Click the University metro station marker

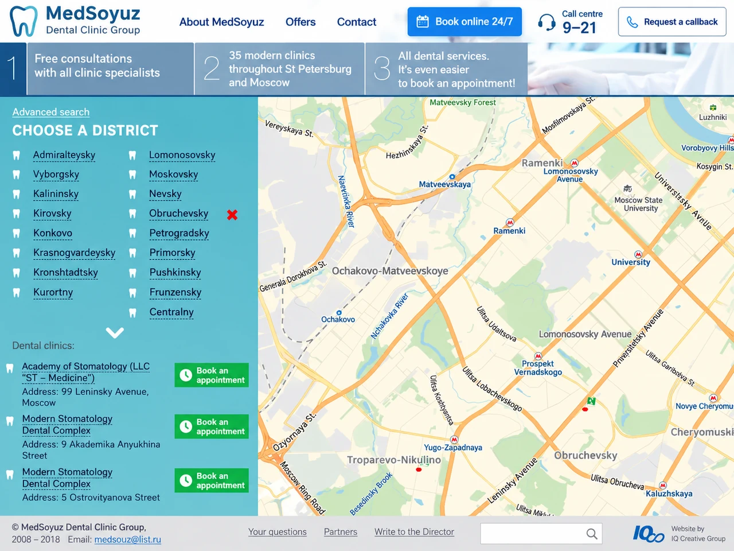(x=638, y=254)
